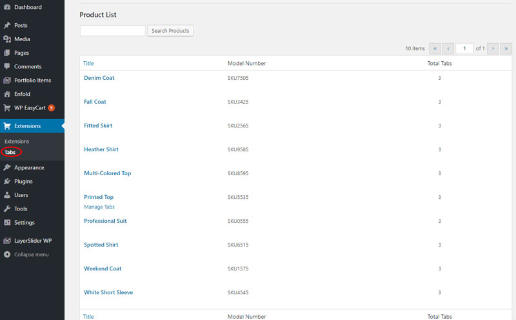Click model number SKU9585

pyautogui.click(x=238, y=149)
